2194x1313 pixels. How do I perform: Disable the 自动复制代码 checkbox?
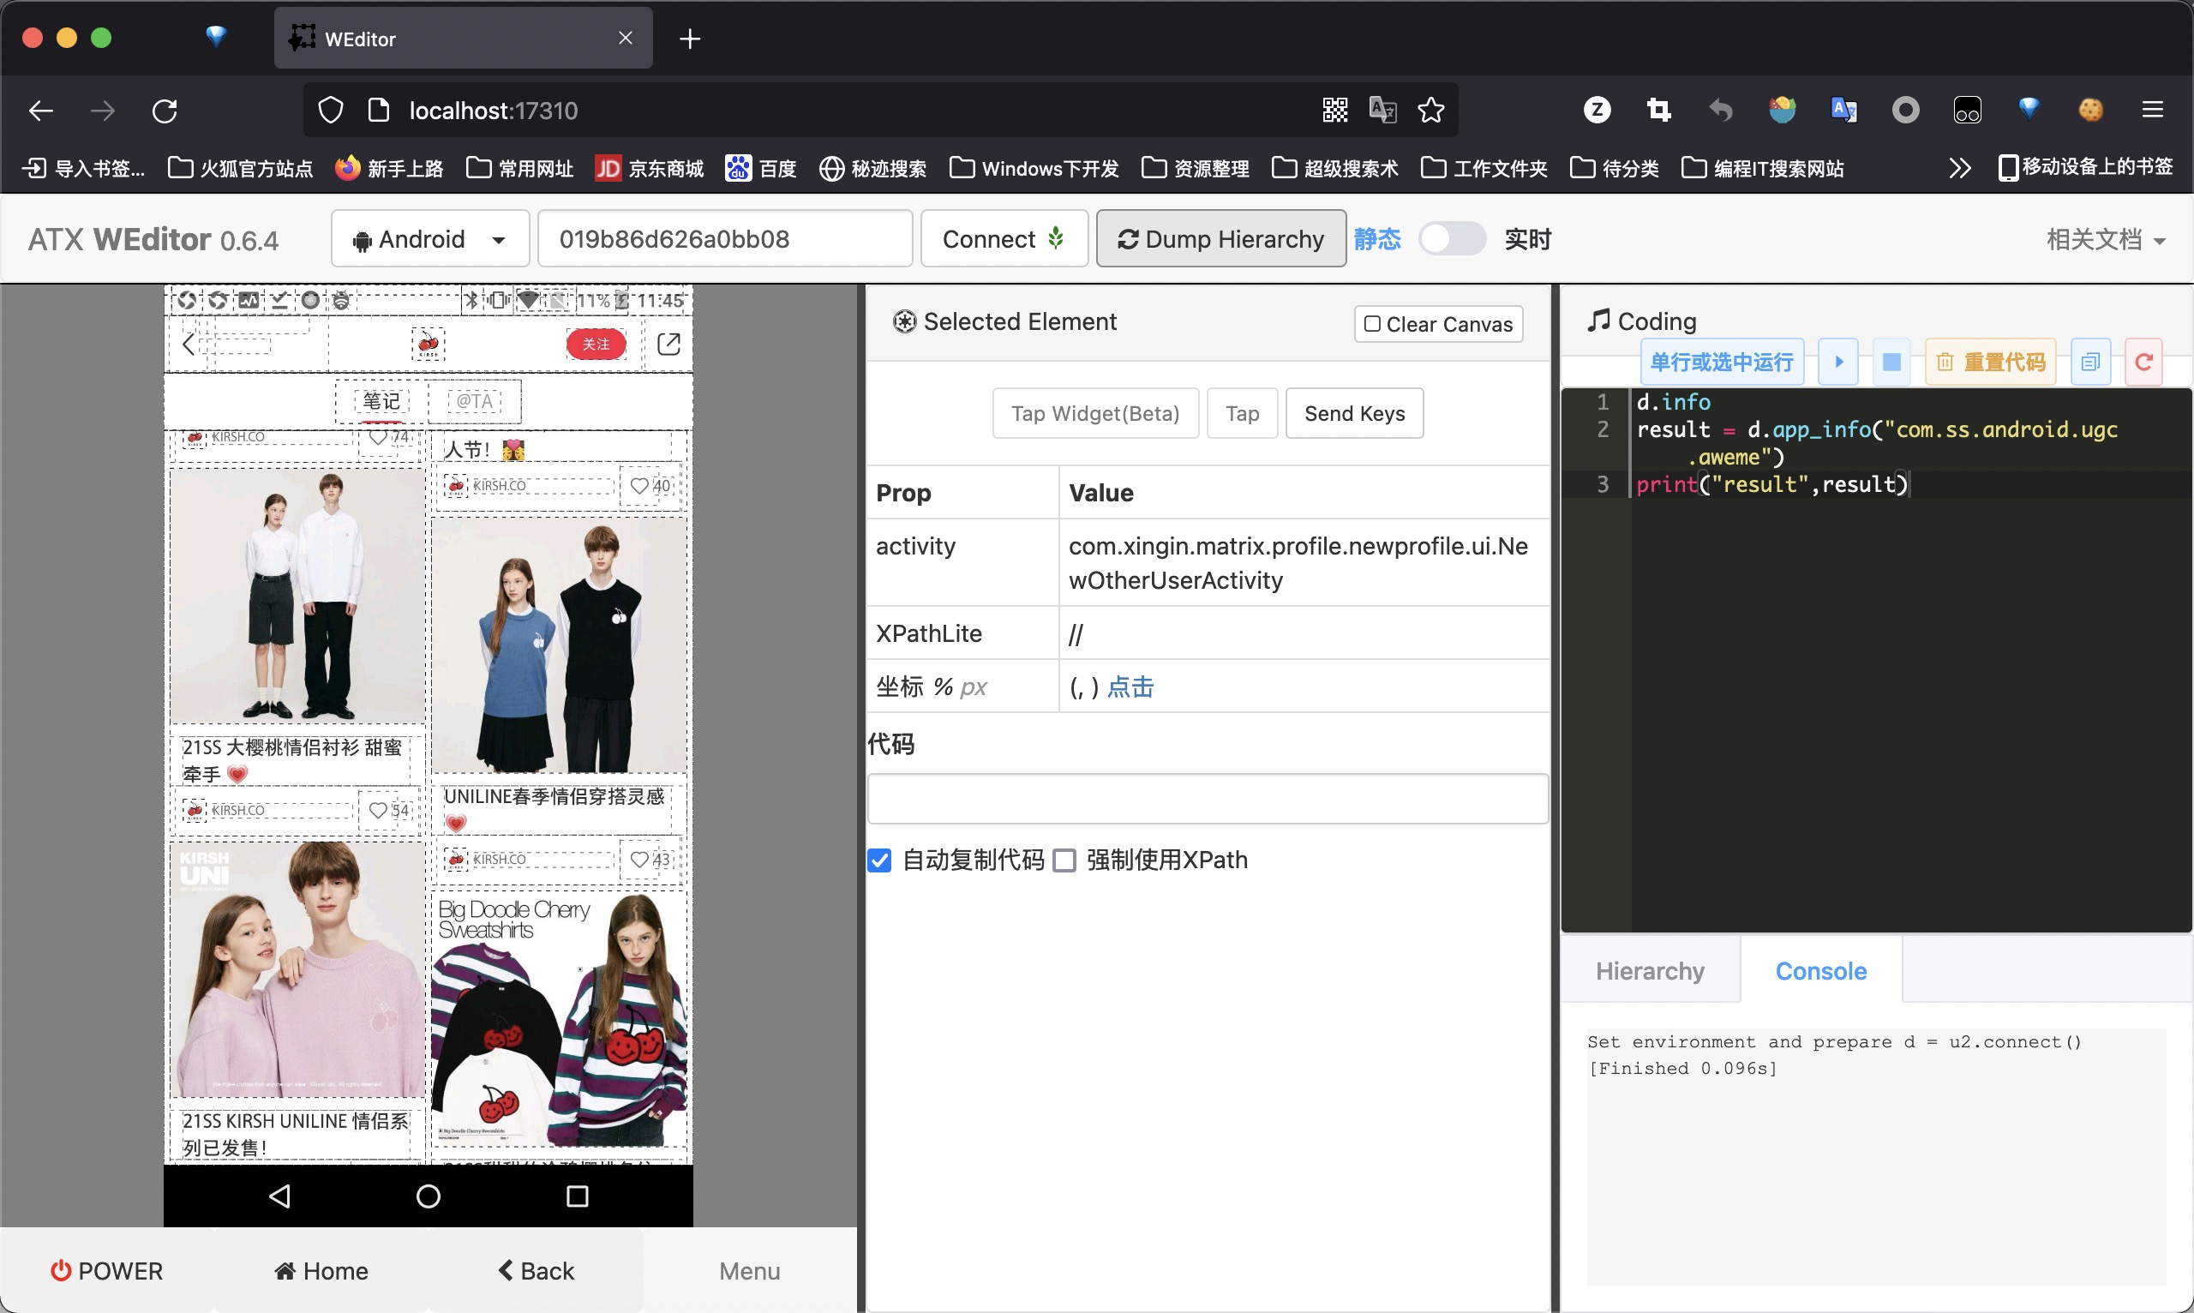tap(880, 858)
